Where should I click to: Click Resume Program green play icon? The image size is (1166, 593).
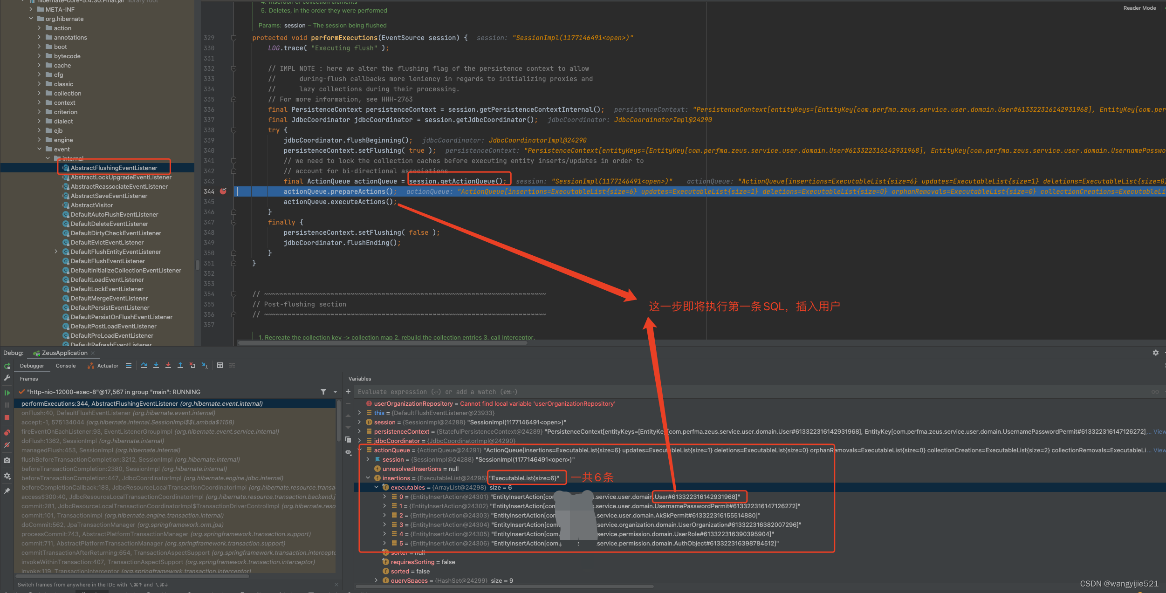[x=7, y=393]
